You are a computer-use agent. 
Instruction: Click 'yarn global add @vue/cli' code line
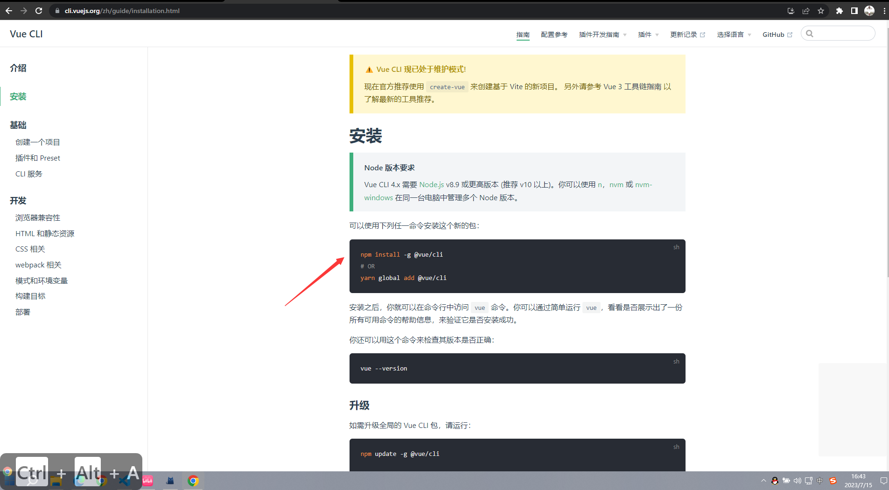pos(404,278)
